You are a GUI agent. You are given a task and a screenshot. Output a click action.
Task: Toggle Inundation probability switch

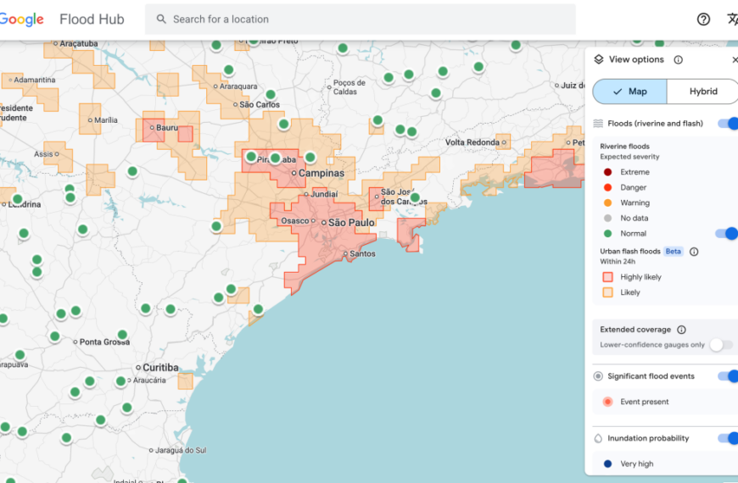coord(728,438)
